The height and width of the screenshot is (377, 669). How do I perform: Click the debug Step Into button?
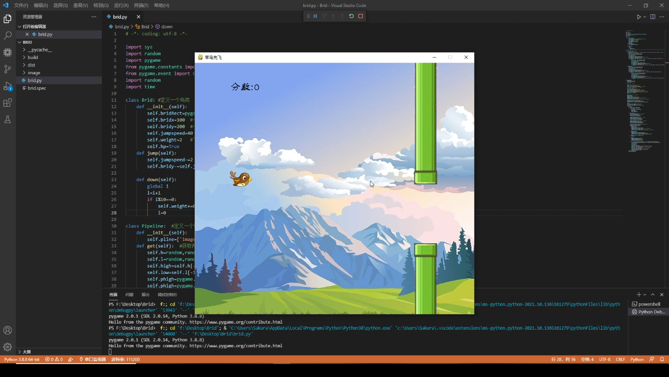[333, 16]
